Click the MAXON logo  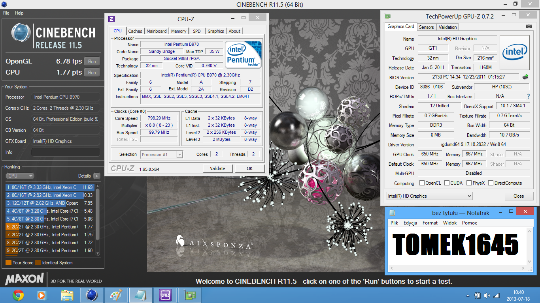(x=25, y=279)
